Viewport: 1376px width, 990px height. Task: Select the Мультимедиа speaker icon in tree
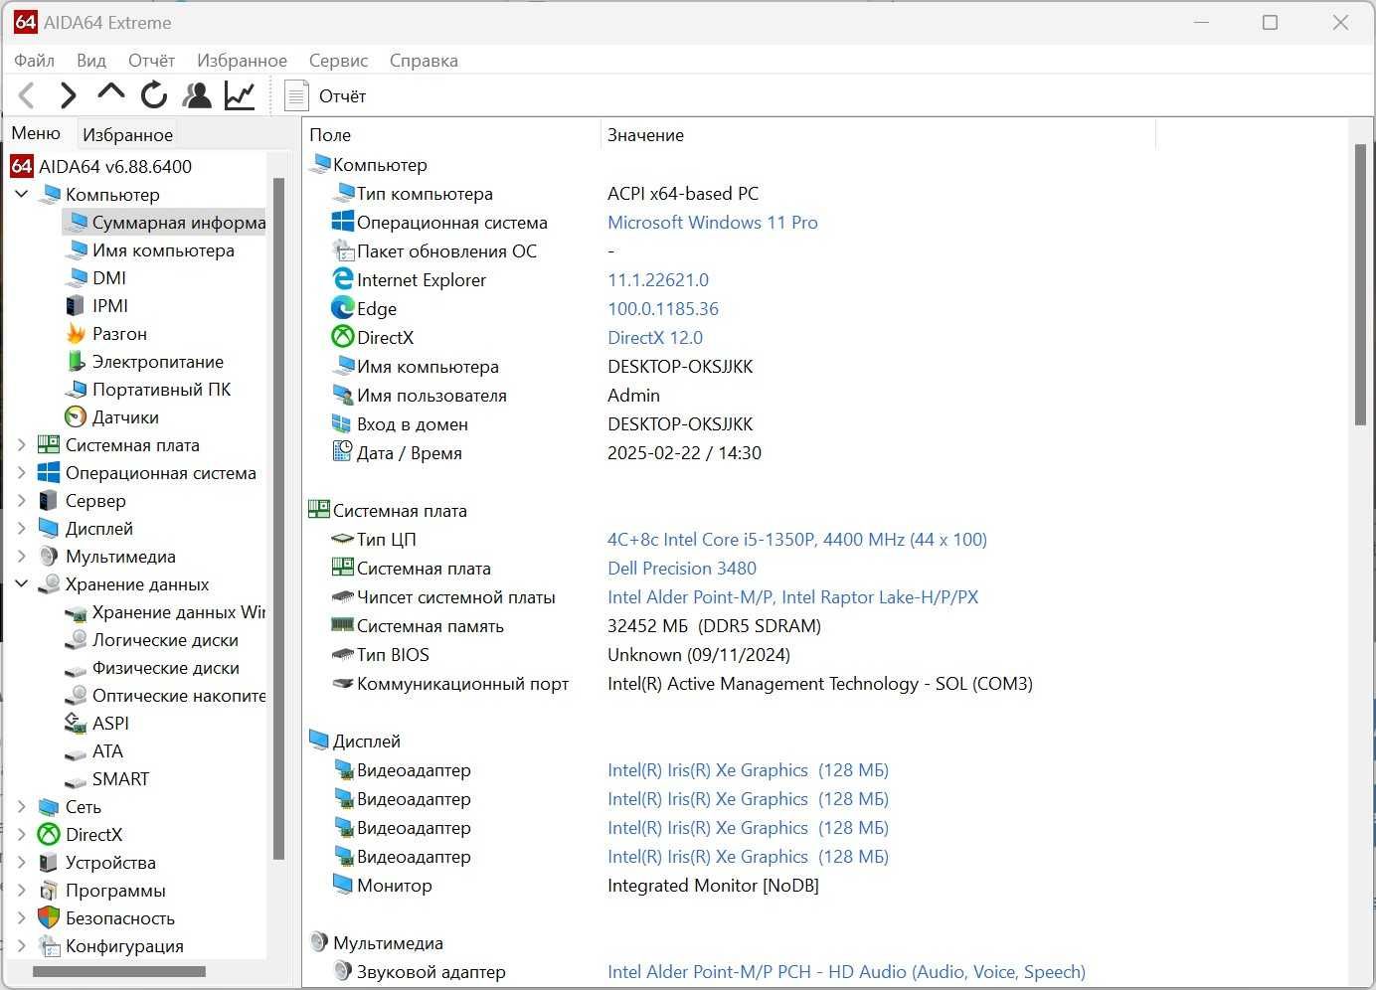pyautogui.click(x=49, y=557)
